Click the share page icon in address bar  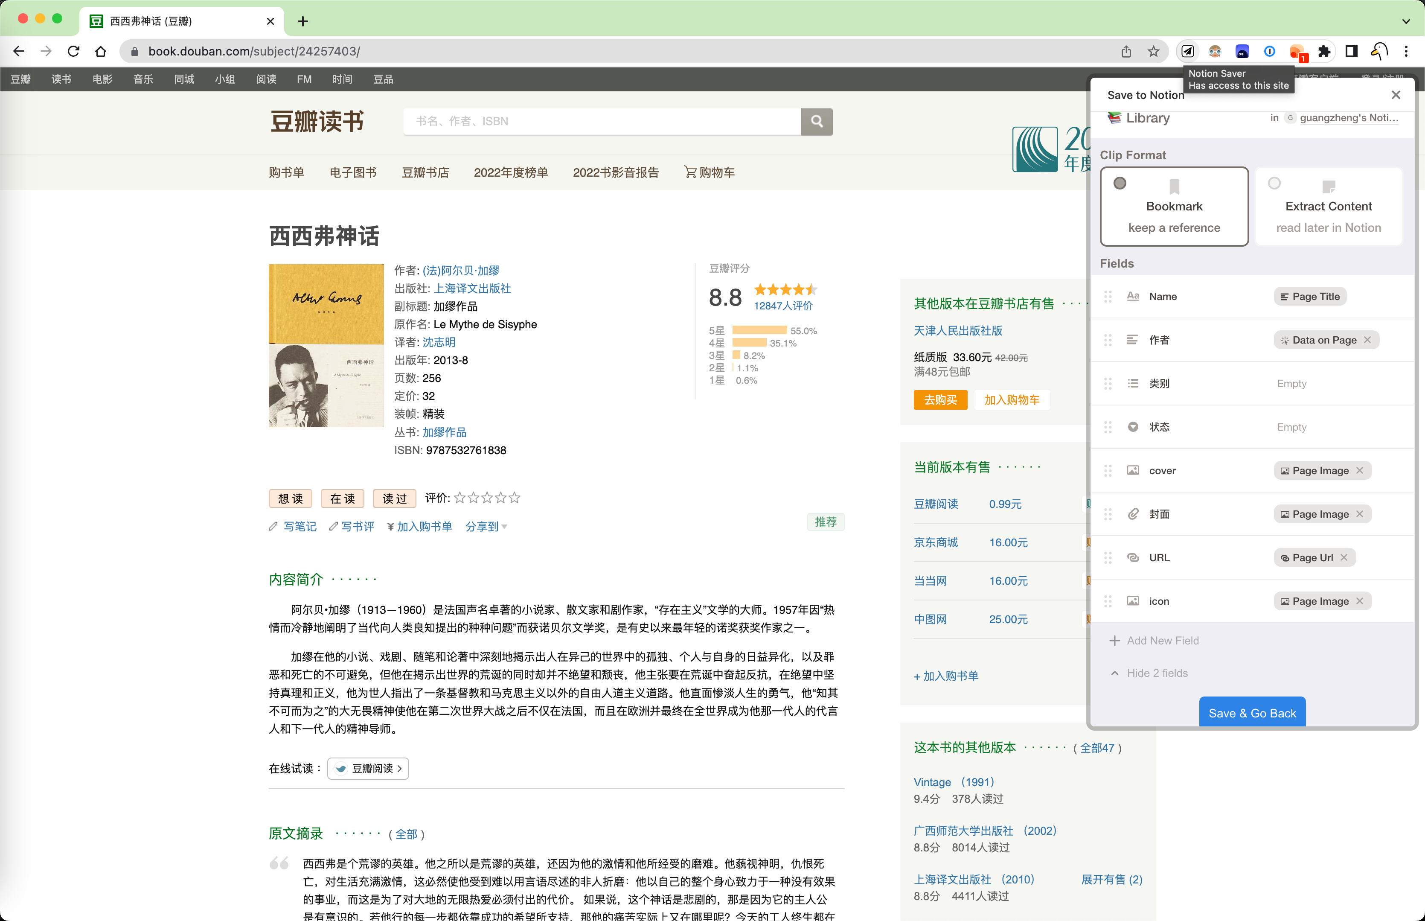(x=1126, y=52)
